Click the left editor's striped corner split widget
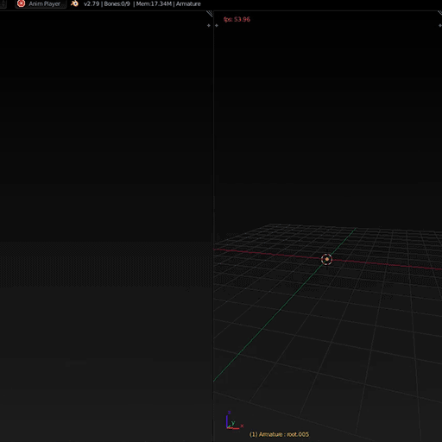 click(210, 14)
